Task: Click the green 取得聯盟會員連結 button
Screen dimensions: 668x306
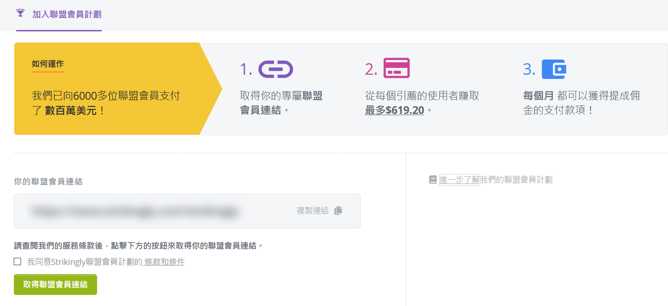Action: click(55, 284)
